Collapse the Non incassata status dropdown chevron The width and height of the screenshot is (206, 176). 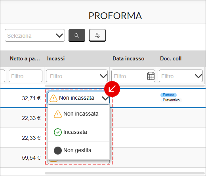tap(105, 98)
